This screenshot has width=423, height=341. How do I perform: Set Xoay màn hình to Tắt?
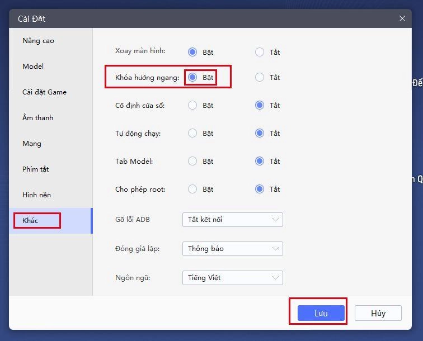click(x=260, y=52)
